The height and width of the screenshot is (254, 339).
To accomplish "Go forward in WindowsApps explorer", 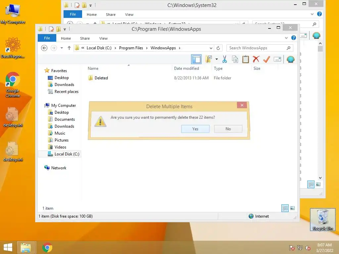I will 54,48.
